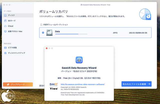Click the 編集： Free edition line
Viewport: 160px width, 104px height.
pos(79,78)
